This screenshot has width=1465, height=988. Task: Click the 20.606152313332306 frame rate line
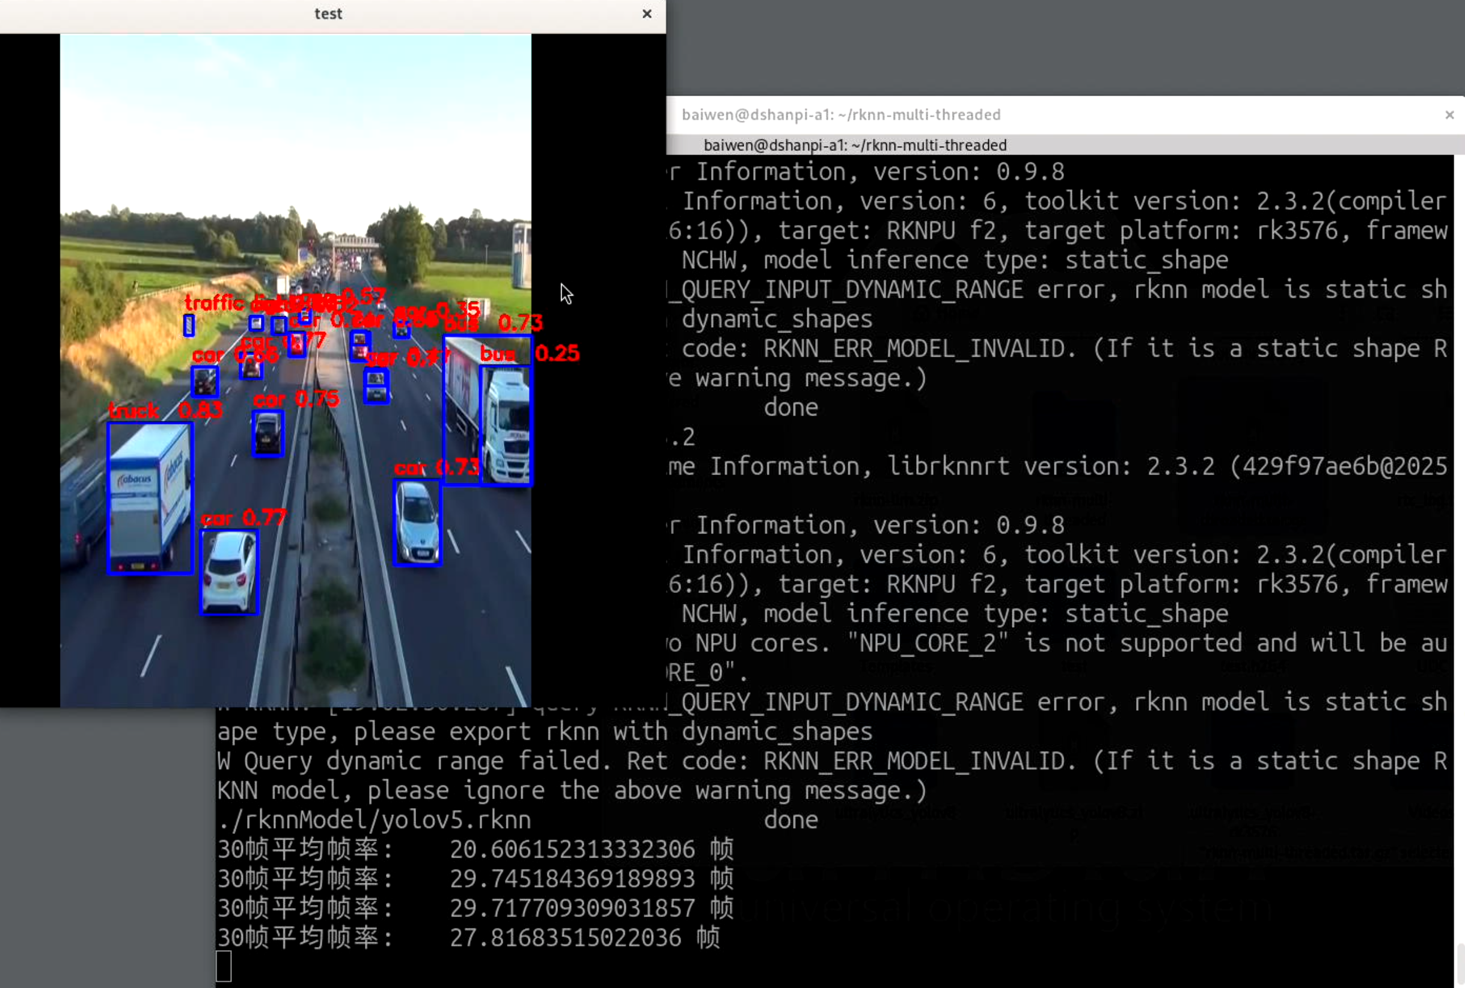(x=572, y=849)
